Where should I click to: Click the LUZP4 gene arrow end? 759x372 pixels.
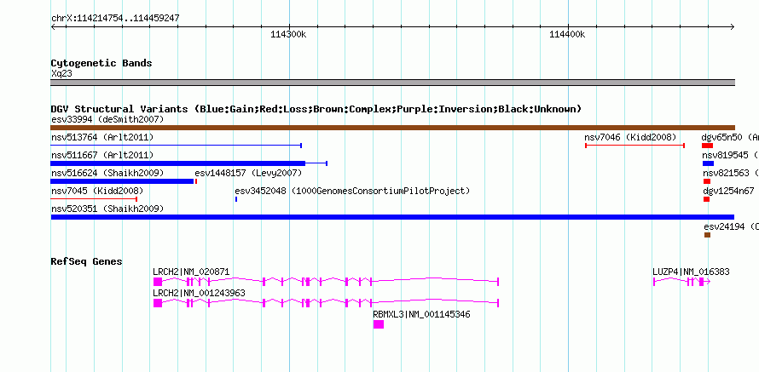tap(708, 282)
